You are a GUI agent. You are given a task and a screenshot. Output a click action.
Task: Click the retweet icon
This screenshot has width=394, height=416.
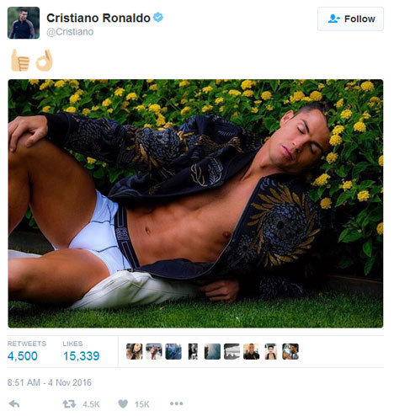pyautogui.click(x=69, y=404)
